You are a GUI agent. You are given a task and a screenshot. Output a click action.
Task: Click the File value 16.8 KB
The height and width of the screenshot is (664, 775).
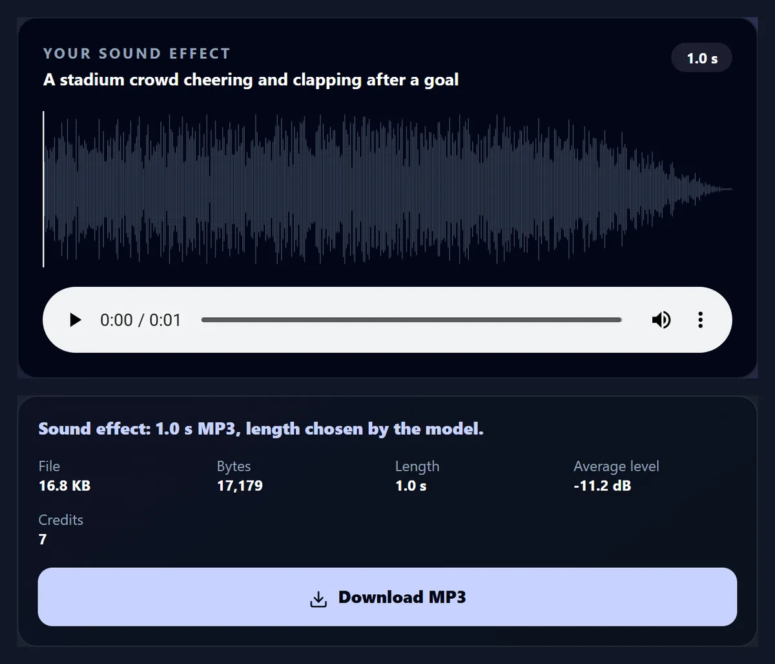[65, 486]
